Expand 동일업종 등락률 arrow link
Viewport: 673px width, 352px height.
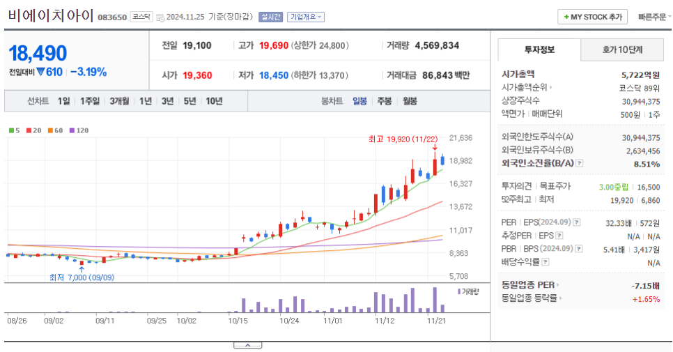click(561, 298)
